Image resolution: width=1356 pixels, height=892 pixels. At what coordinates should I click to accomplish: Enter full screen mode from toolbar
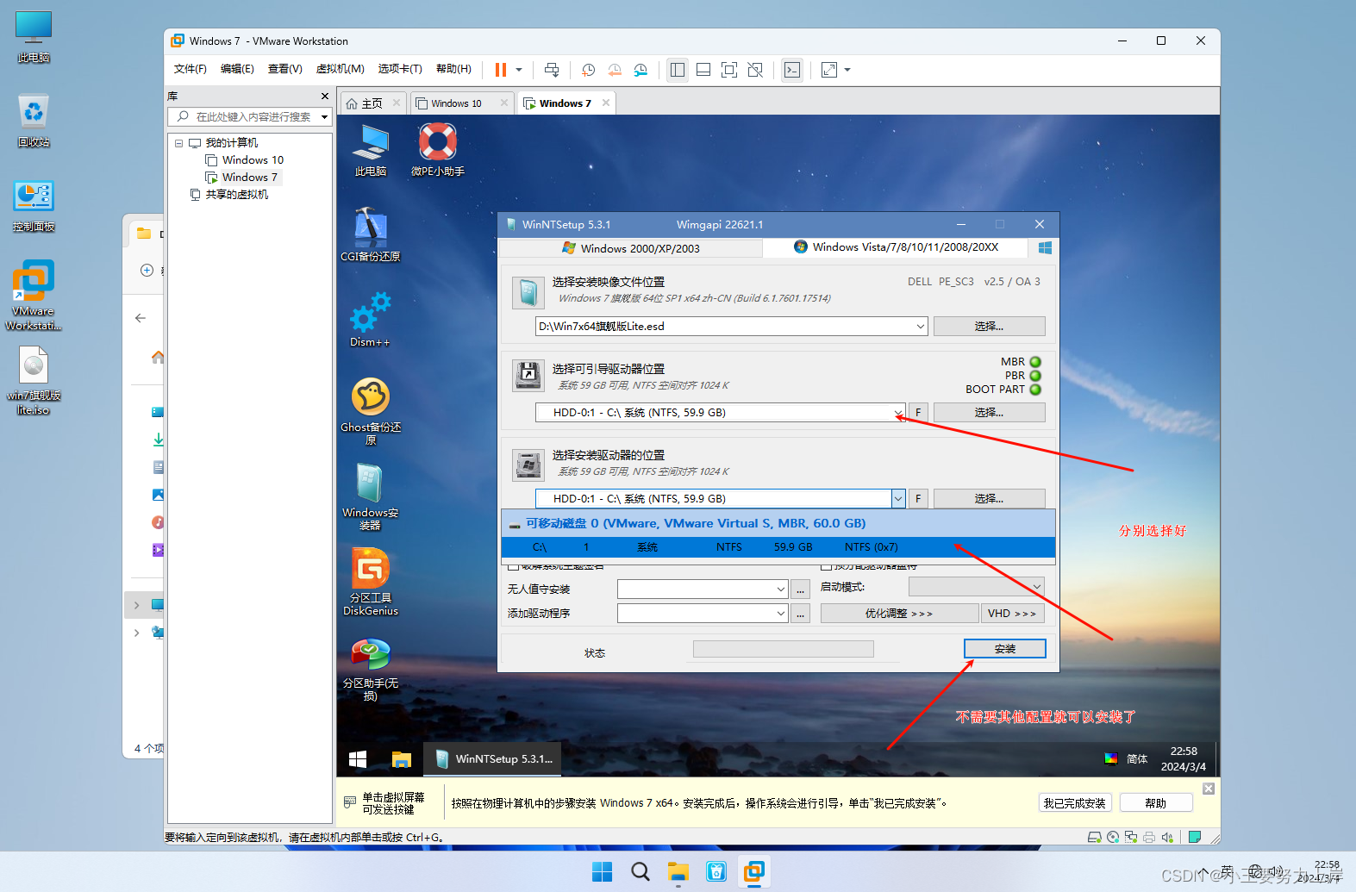pos(729,70)
